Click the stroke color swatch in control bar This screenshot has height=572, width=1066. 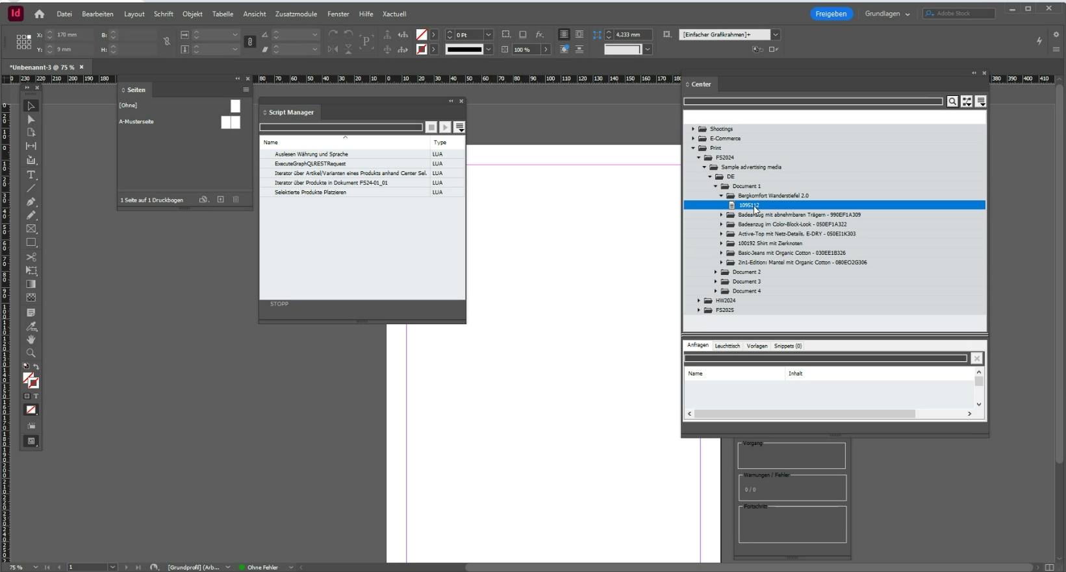(x=422, y=49)
